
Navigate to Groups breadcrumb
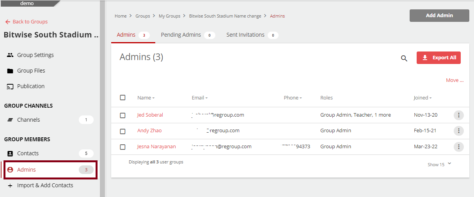pos(143,16)
